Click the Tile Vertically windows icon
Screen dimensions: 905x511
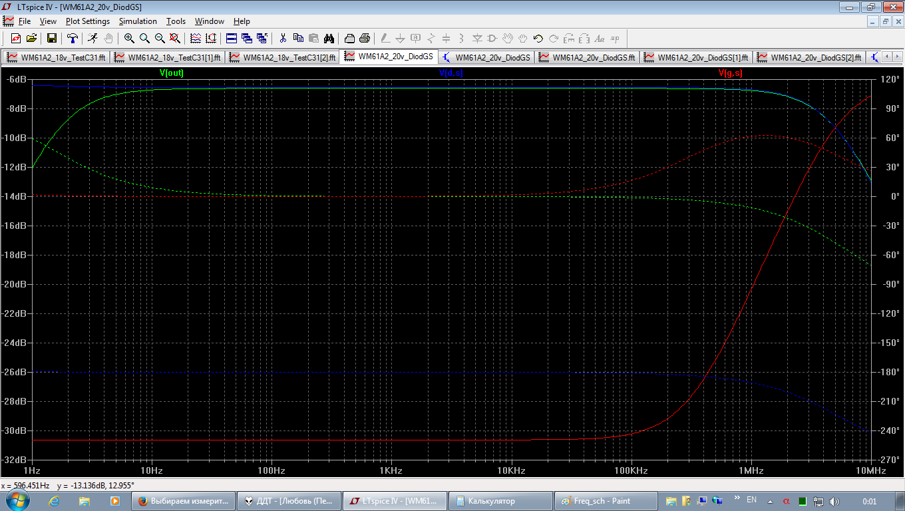[x=247, y=38]
